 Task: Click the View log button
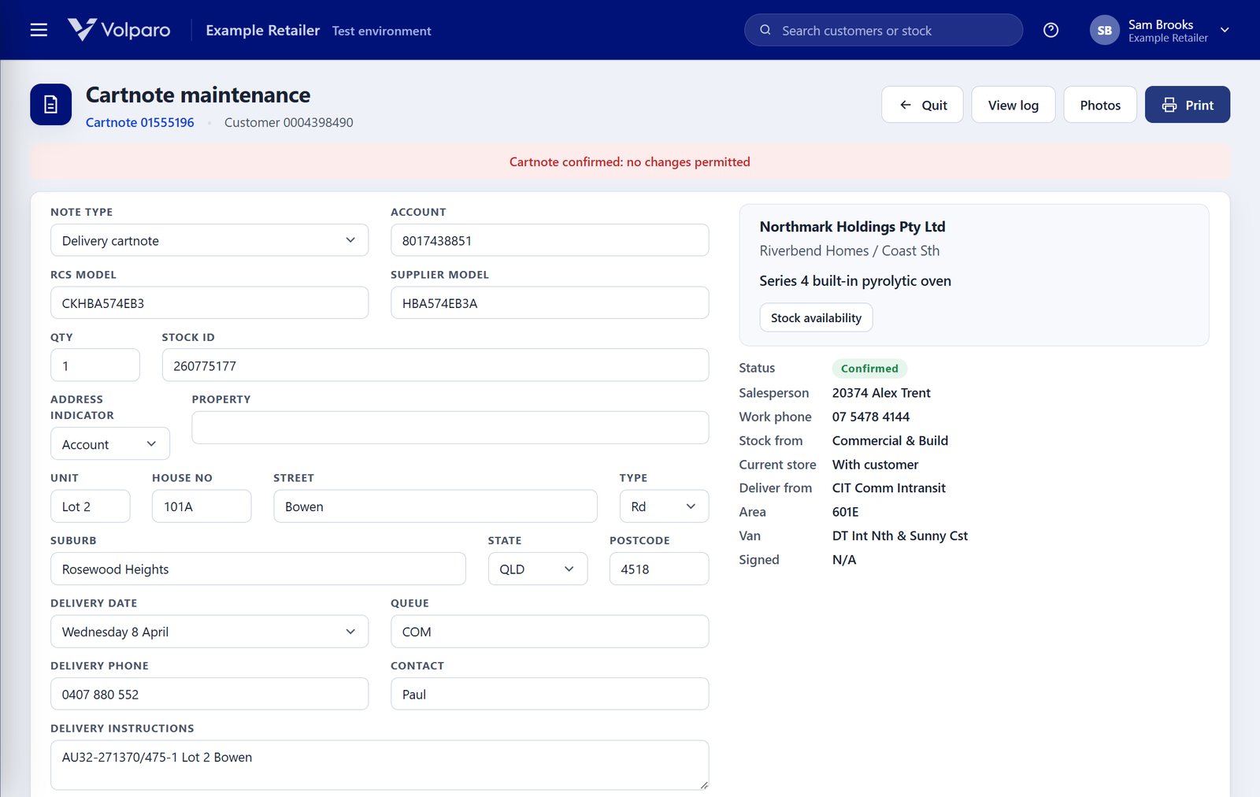point(1013,105)
